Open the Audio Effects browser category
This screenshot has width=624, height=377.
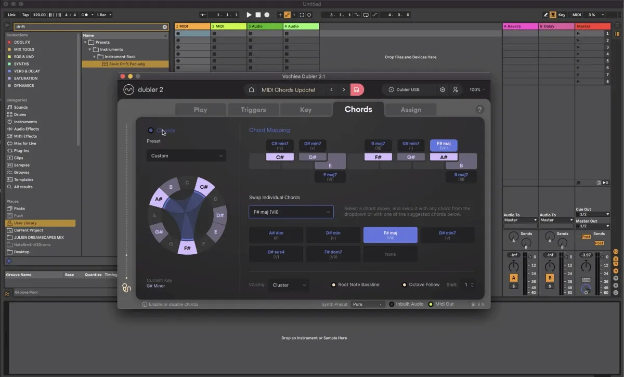pos(26,129)
